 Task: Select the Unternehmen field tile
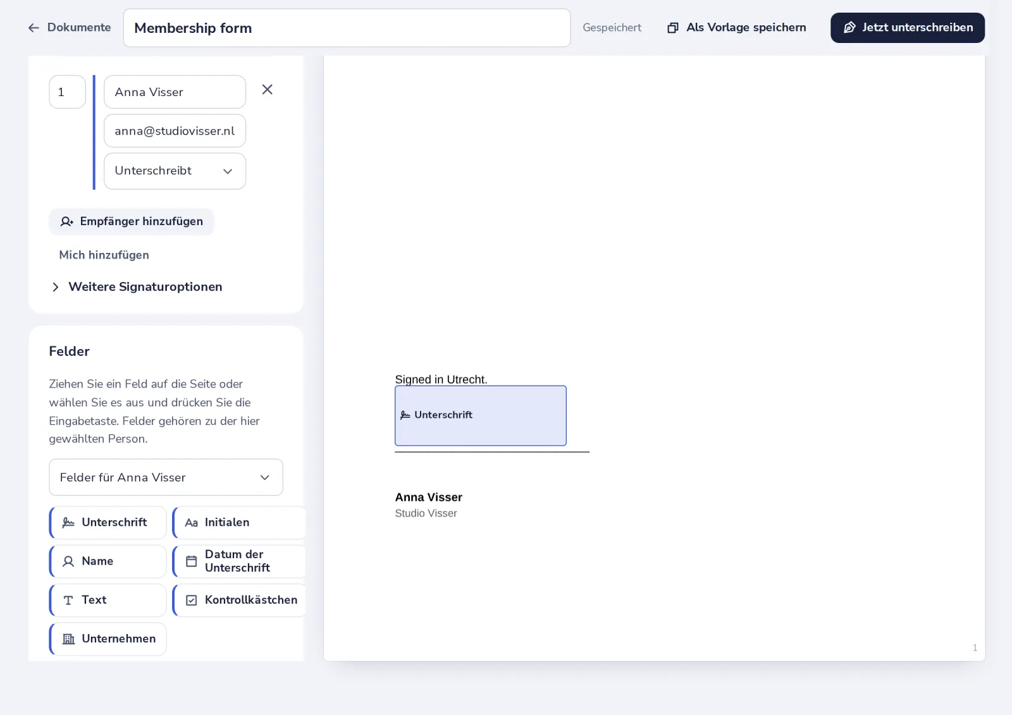tap(108, 639)
